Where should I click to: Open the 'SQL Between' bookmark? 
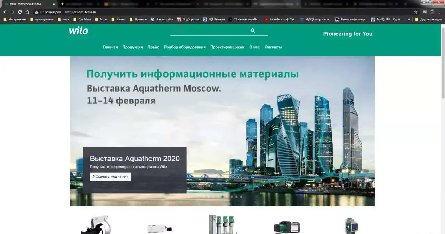pyautogui.click(x=214, y=19)
